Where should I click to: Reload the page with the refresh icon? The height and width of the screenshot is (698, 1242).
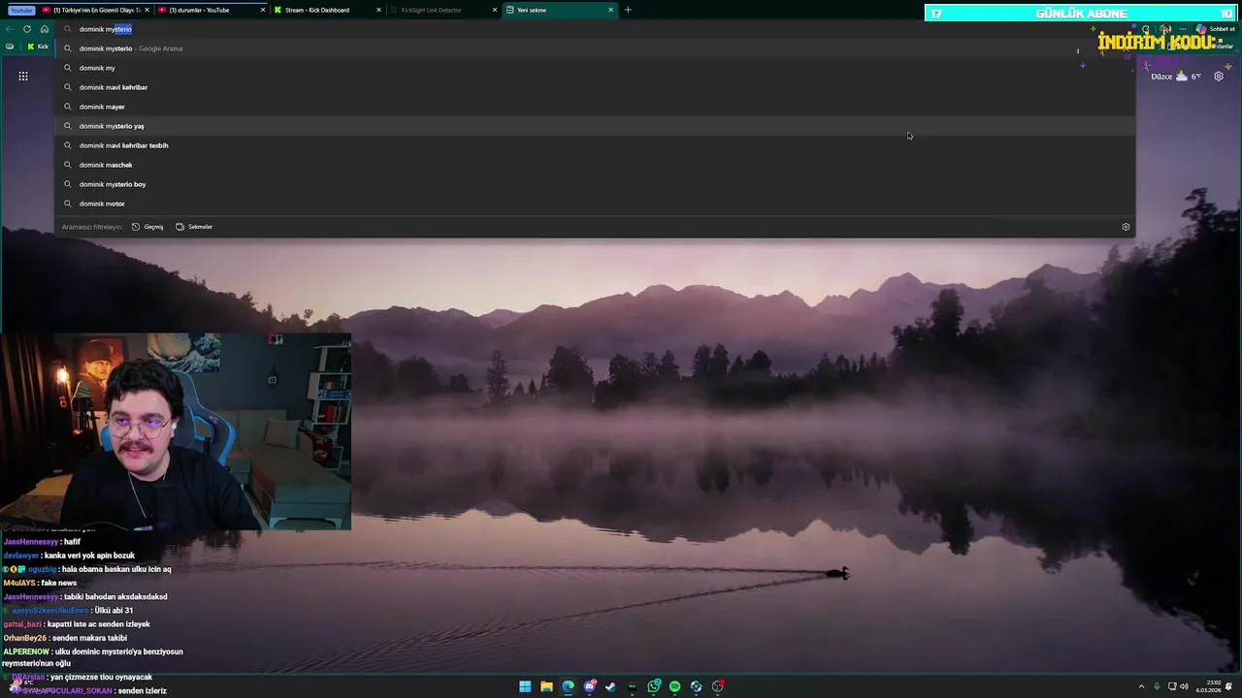pos(27,29)
